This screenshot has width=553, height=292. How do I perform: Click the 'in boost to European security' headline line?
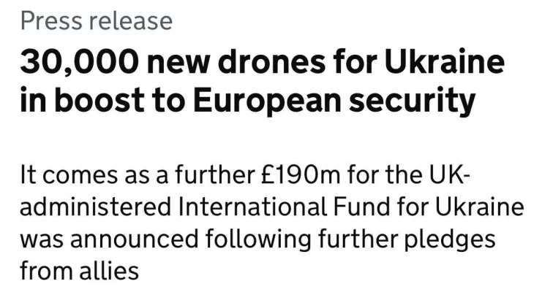[247, 101]
